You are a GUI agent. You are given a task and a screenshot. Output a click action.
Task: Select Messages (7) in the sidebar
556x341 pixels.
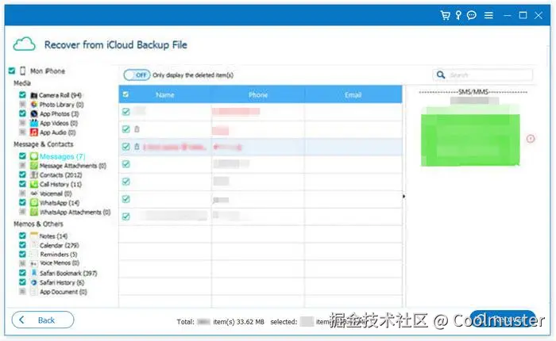(63, 156)
